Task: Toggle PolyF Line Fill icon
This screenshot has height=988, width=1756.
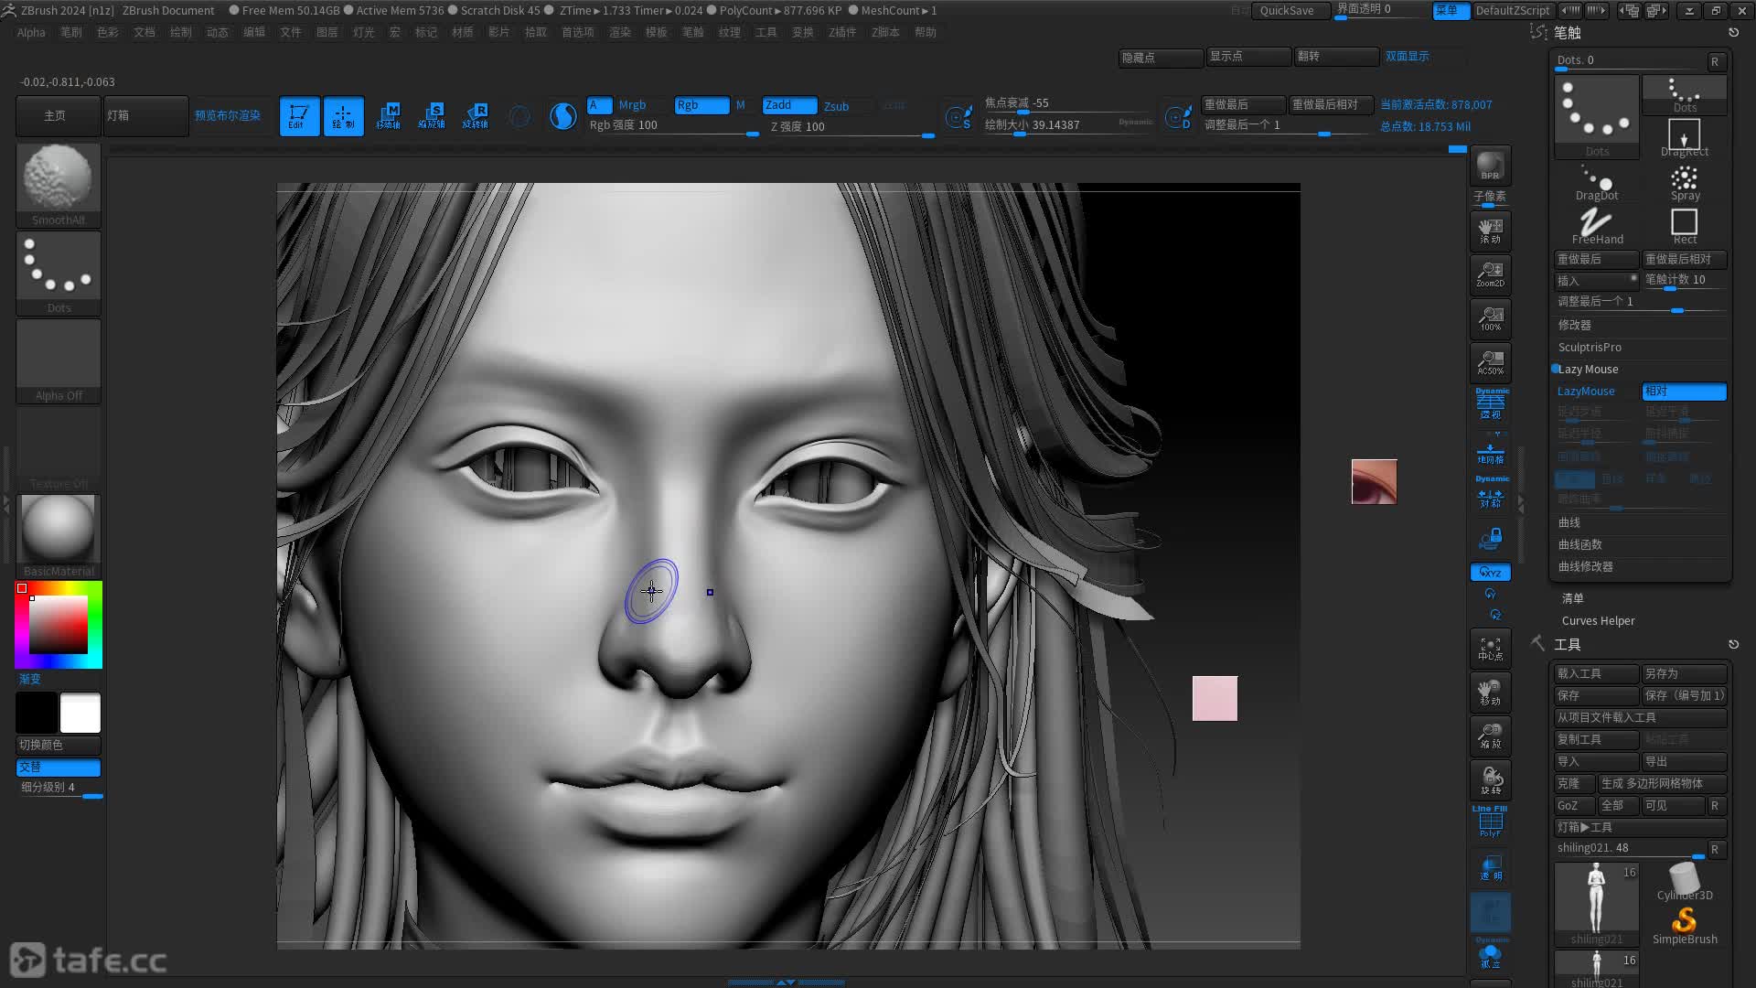Action: pos(1490,822)
